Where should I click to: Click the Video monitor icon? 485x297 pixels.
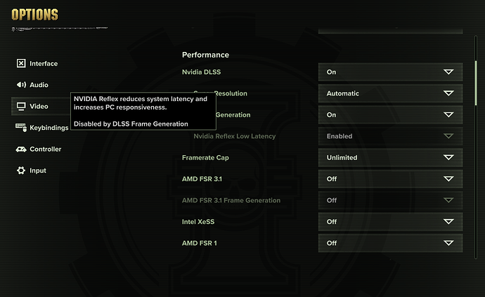tap(21, 107)
